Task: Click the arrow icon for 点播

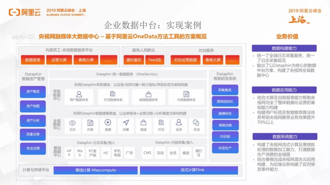Action: tap(126, 123)
